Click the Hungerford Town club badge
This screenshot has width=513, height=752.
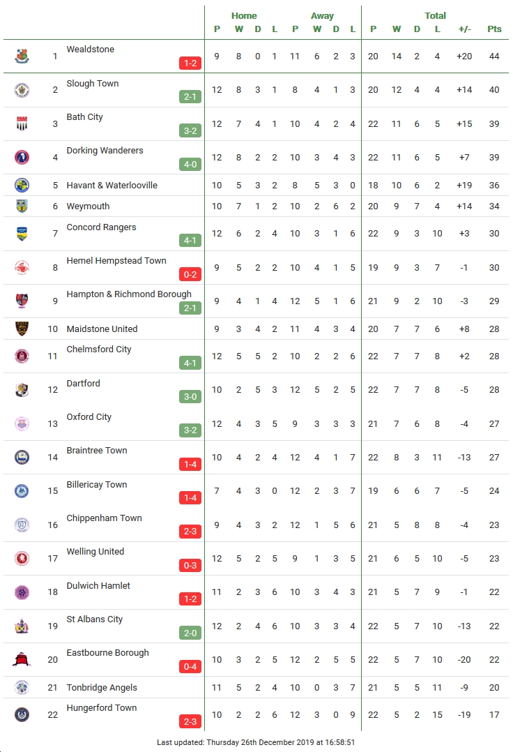[x=22, y=714]
